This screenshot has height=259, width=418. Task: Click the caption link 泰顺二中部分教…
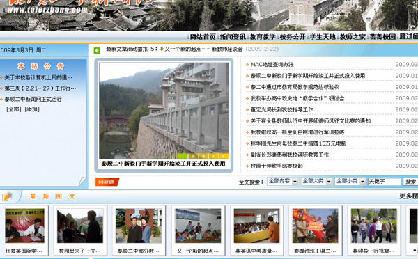(x=139, y=251)
